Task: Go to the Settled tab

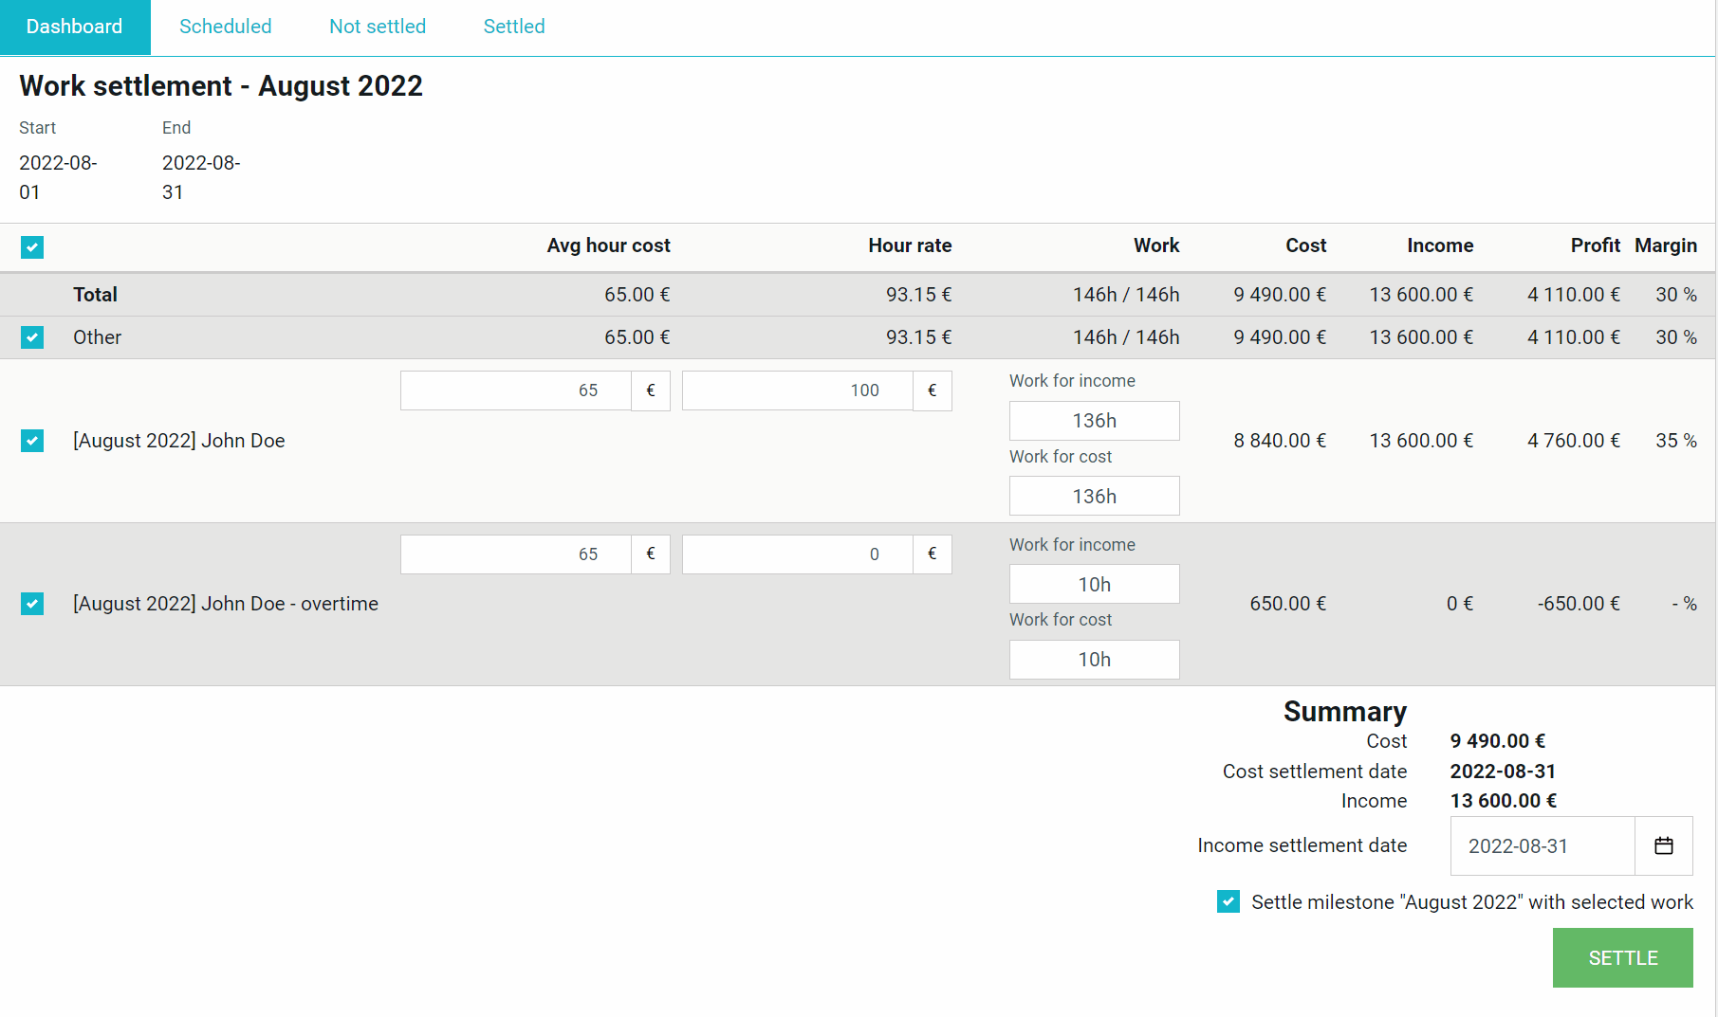Action: [x=514, y=27]
